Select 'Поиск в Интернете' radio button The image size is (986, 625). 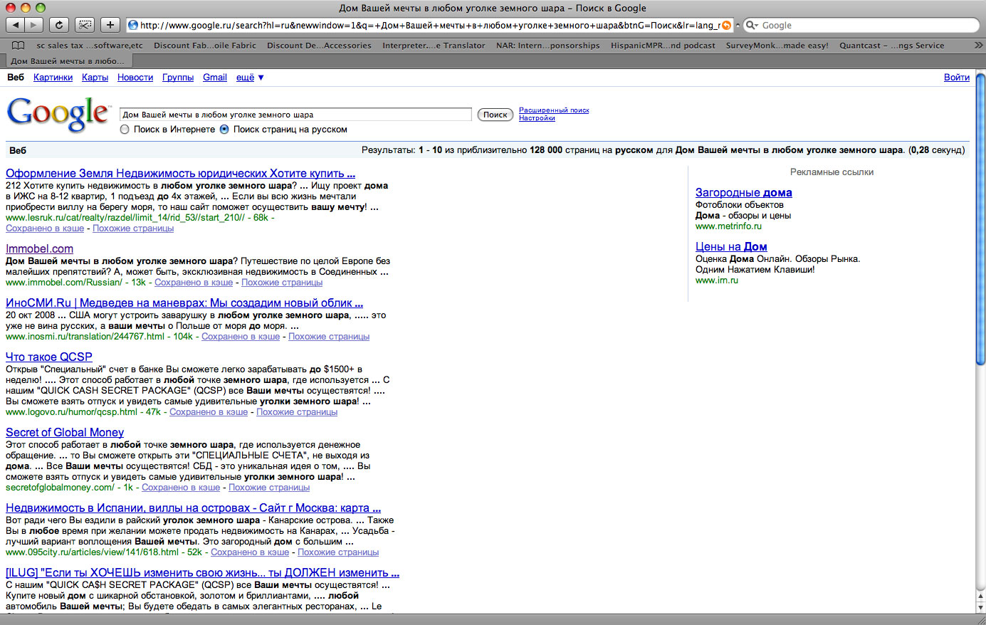125,130
